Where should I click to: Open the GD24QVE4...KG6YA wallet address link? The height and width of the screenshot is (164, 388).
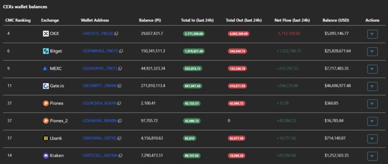coord(99,104)
